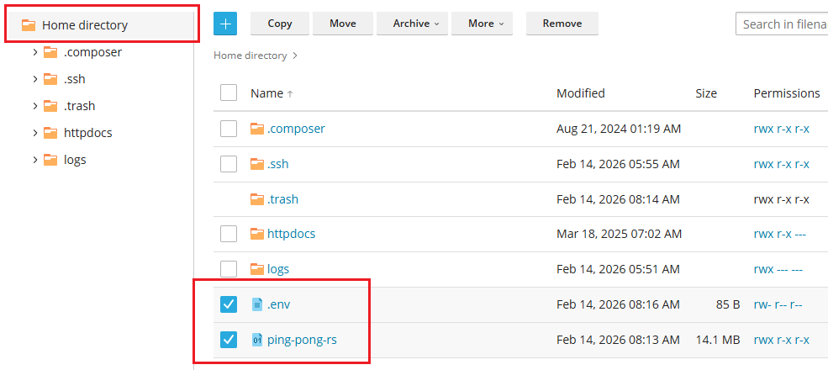
Task: Click the httpdocs folder icon in file list
Action: coord(257,234)
